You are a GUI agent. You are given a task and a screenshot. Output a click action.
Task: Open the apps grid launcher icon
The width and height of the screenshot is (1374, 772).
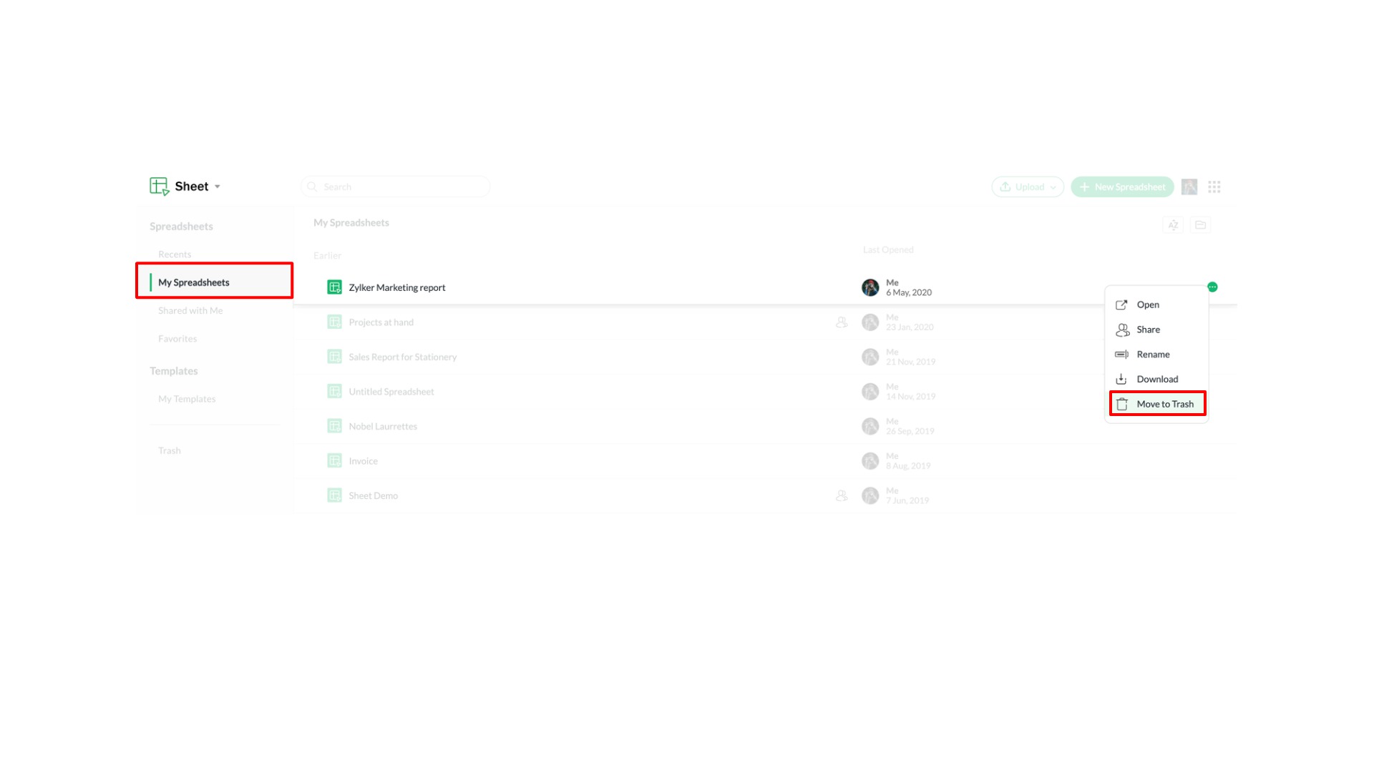pyautogui.click(x=1214, y=187)
